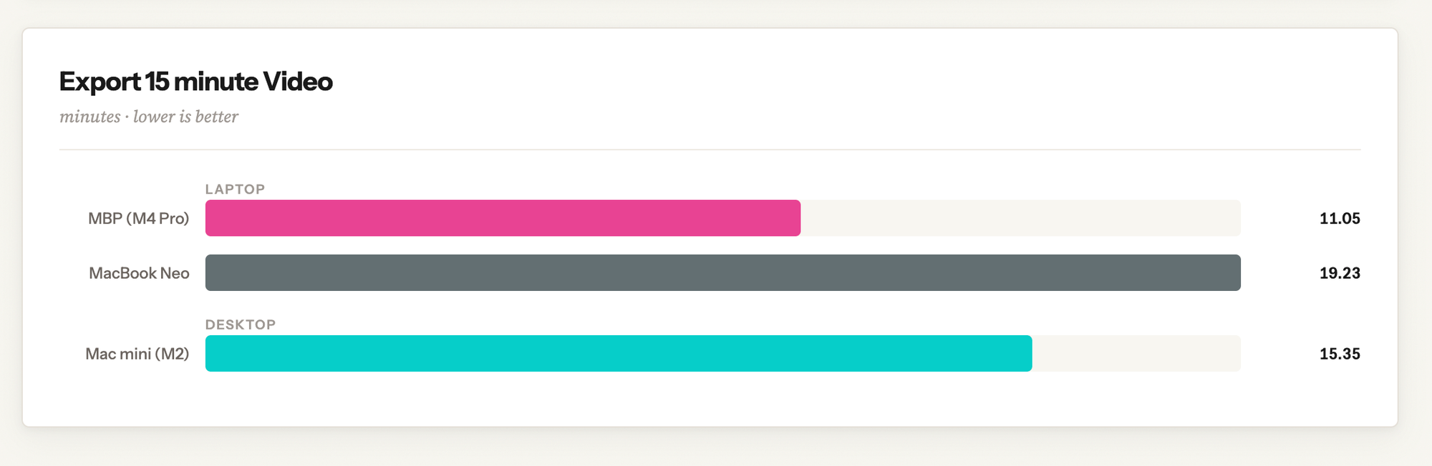
Task: Click the horizontal divider line under the subtitle
Action: click(710, 150)
